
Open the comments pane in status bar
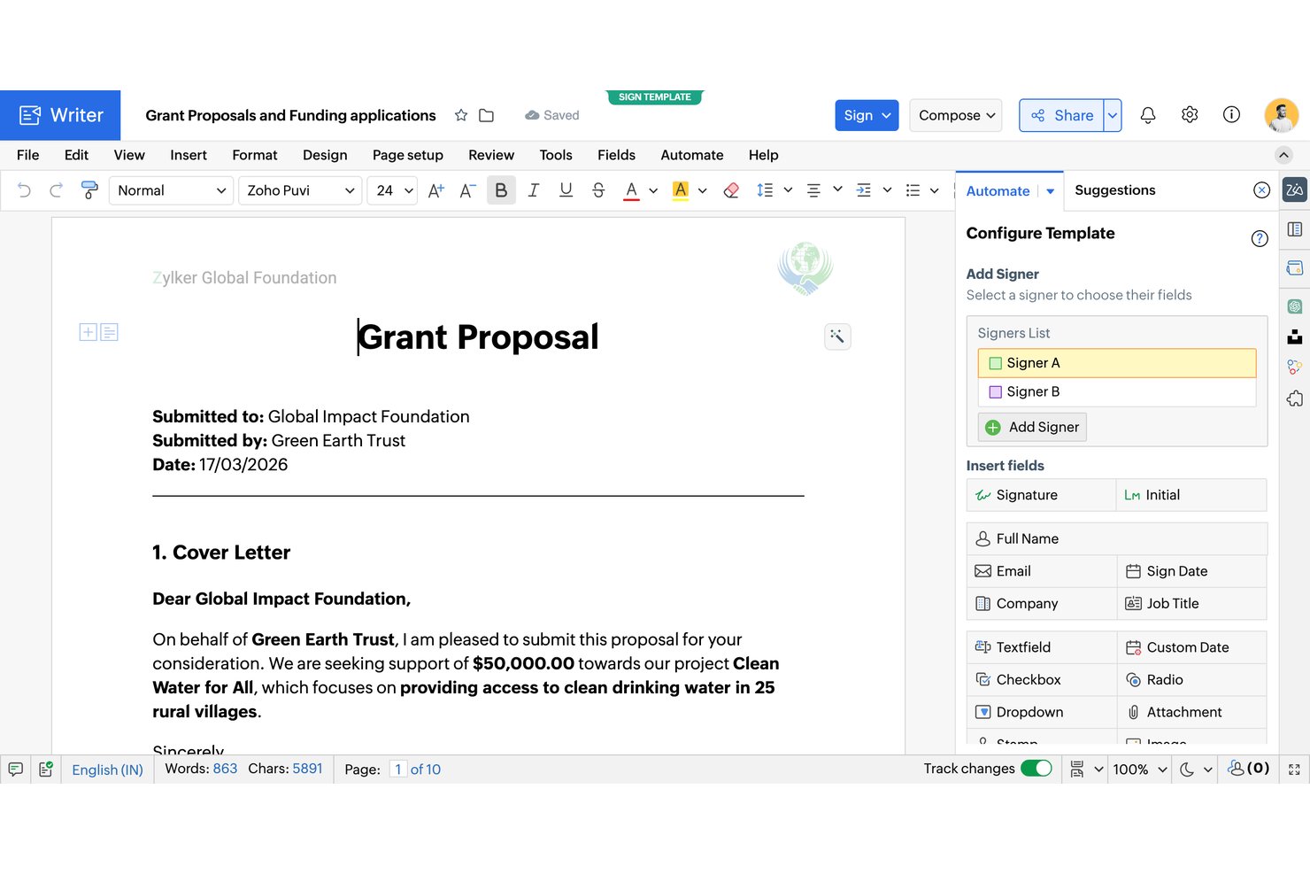pyautogui.click(x=15, y=770)
